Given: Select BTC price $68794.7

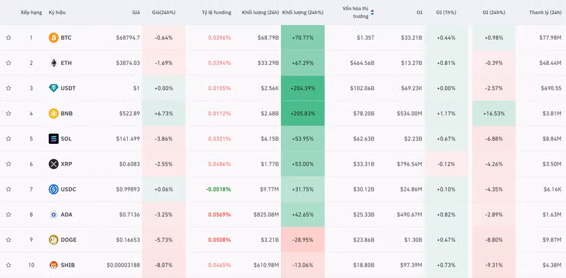Looking at the screenshot, I should [128, 38].
